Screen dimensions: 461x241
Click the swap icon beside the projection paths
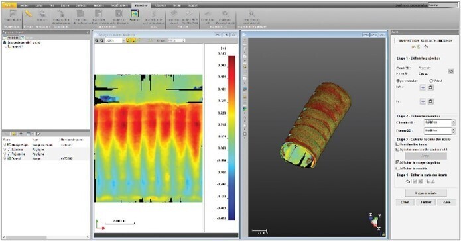click(451, 72)
